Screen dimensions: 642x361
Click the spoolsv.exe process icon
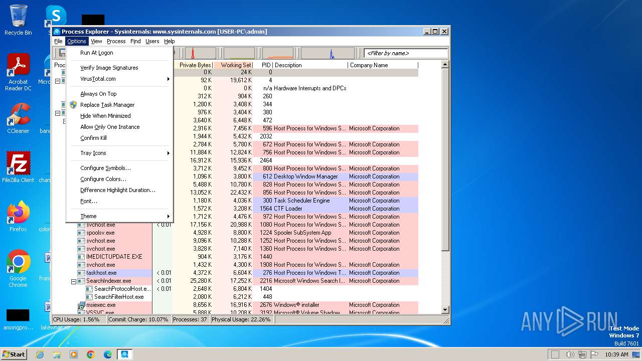(81, 233)
